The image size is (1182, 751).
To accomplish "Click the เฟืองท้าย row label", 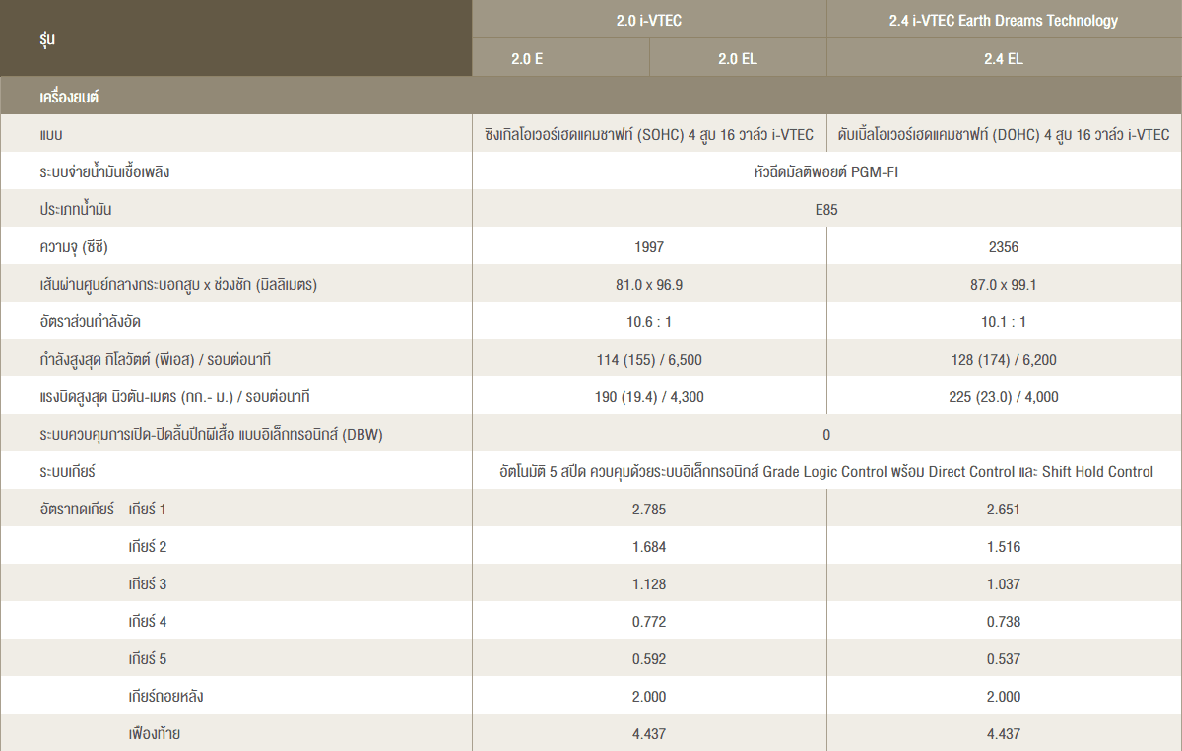I will point(155,733).
